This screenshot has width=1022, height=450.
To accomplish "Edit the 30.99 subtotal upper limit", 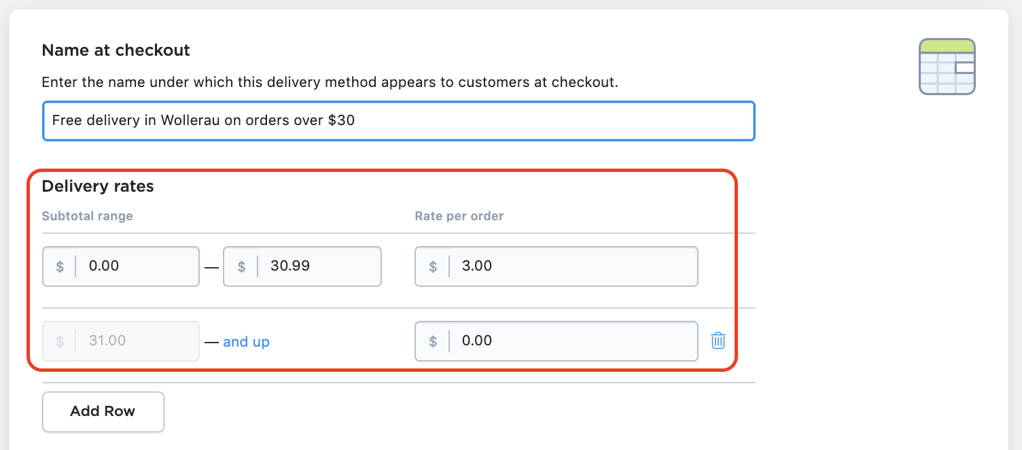I will 302,266.
